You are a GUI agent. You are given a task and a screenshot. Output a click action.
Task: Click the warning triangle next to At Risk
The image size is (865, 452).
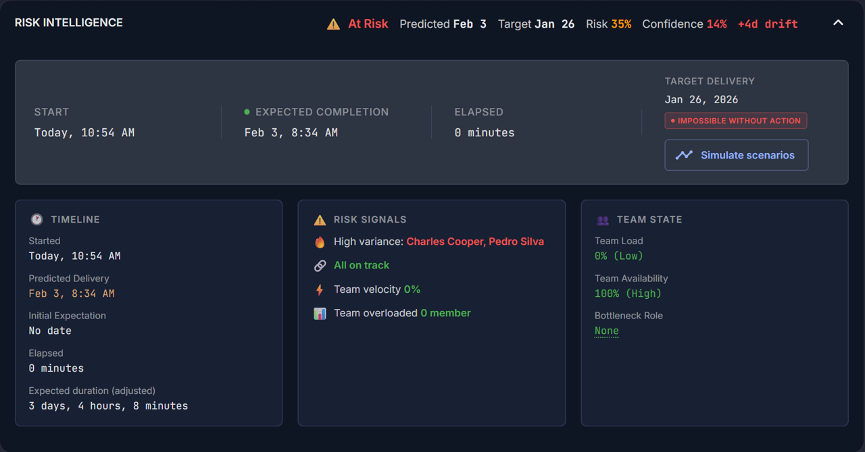click(x=332, y=23)
